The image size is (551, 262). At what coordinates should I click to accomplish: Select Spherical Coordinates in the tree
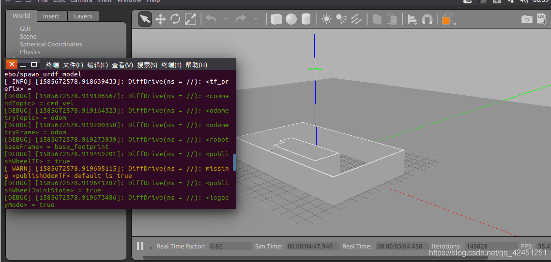point(51,44)
